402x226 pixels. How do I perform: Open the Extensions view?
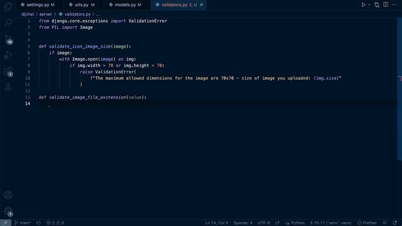[x=8, y=71]
